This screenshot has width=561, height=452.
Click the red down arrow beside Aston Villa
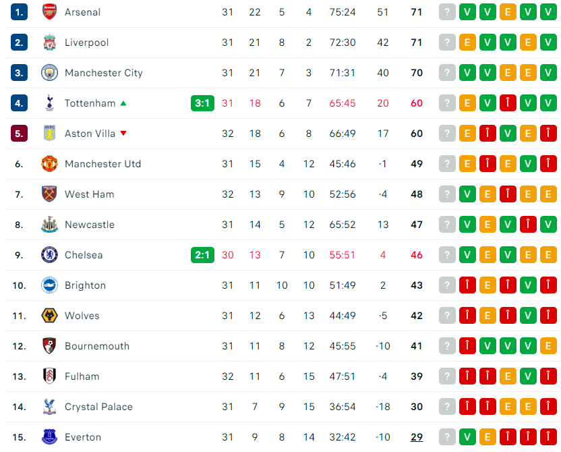click(x=123, y=134)
